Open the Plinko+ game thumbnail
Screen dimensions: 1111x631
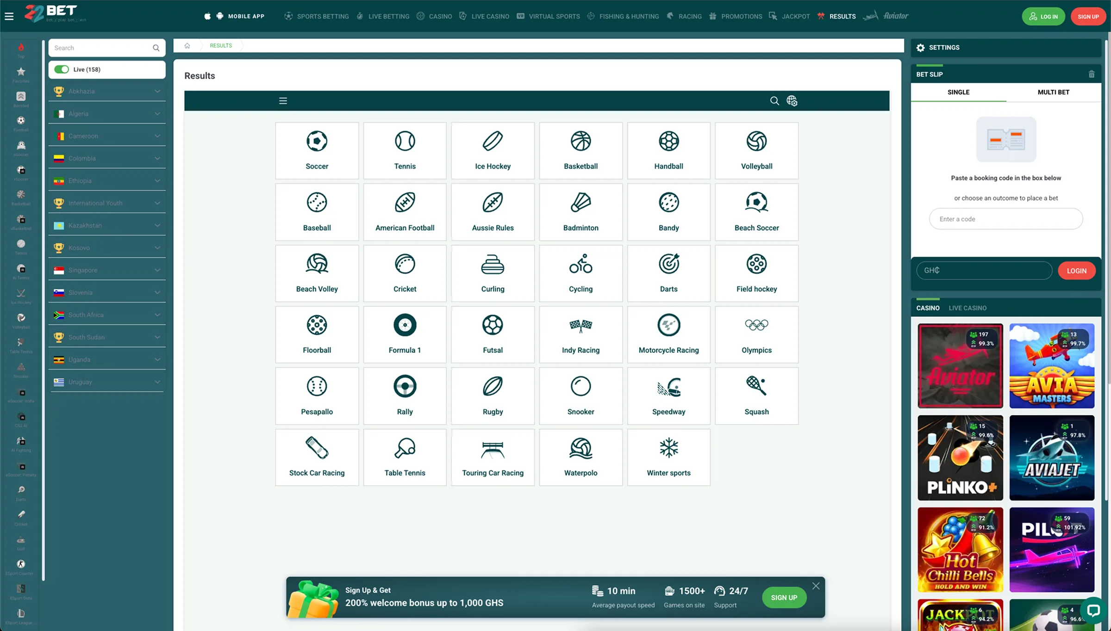960,458
